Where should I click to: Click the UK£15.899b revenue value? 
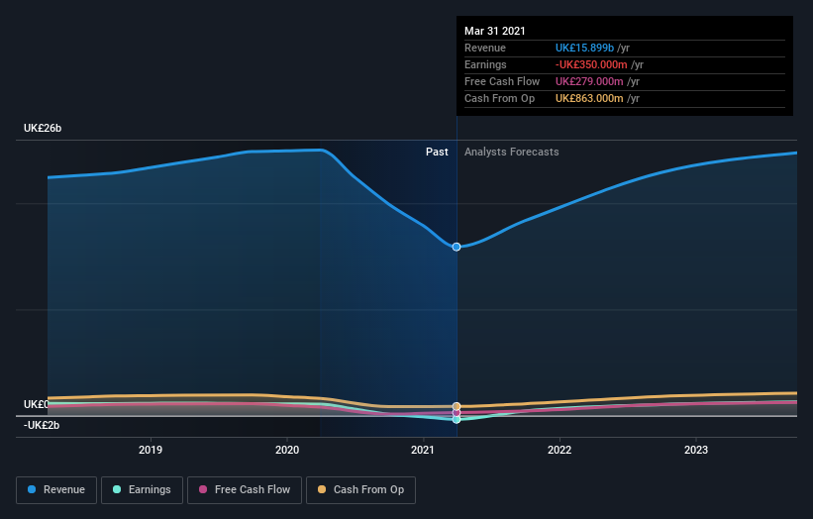[x=584, y=48]
